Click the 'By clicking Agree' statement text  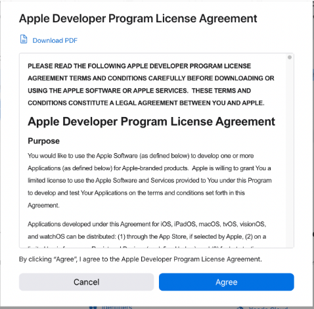[x=141, y=259]
